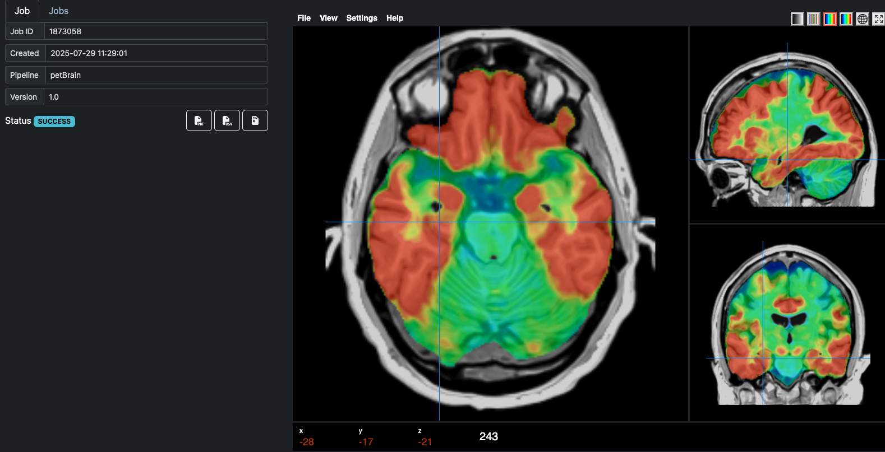Click the SUCCESS status badge
The height and width of the screenshot is (452, 885).
pos(54,122)
